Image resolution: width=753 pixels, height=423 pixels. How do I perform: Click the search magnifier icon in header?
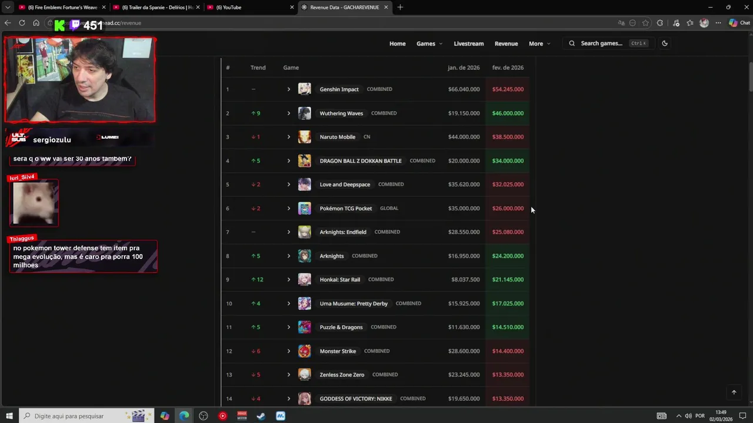tap(572, 43)
